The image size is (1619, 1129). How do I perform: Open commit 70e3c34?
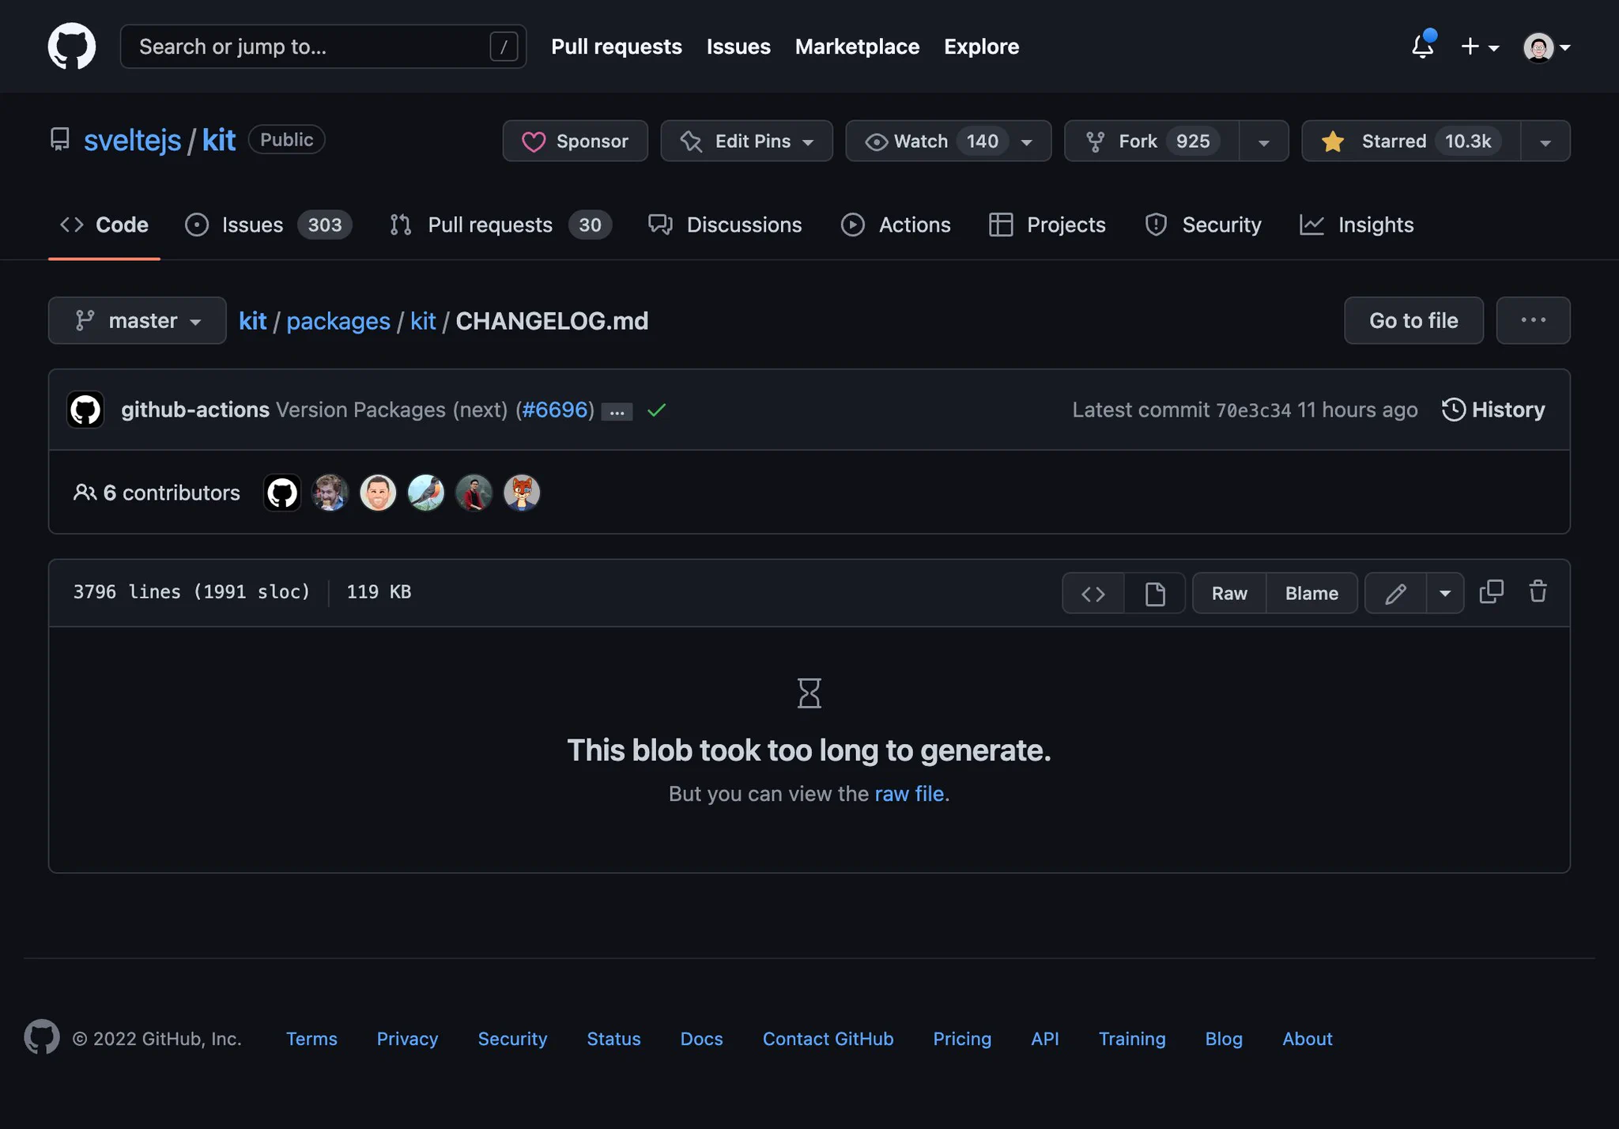(x=1253, y=410)
